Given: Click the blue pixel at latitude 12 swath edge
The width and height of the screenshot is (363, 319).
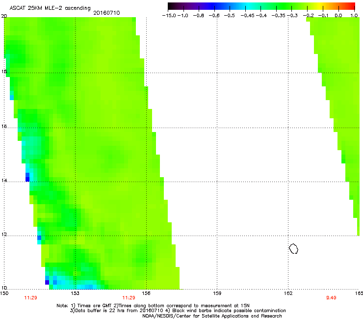Looking at the screenshot, I should click(39, 238).
